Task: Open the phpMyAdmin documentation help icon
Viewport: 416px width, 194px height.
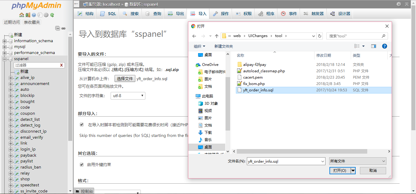Action: pyautogui.click(x=34, y=15)
